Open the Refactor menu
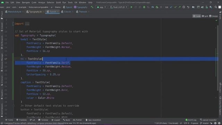222x125 pixels. coord(50,2)
